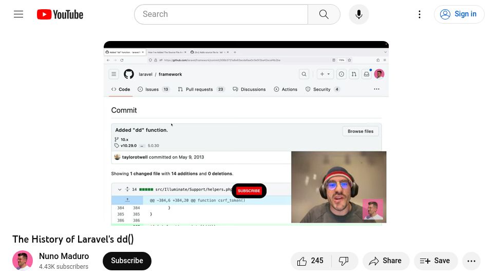Screen dimensions: 493x277
Task: Collapse the helpers.php file diff chevron
Action: click(120, 189)
